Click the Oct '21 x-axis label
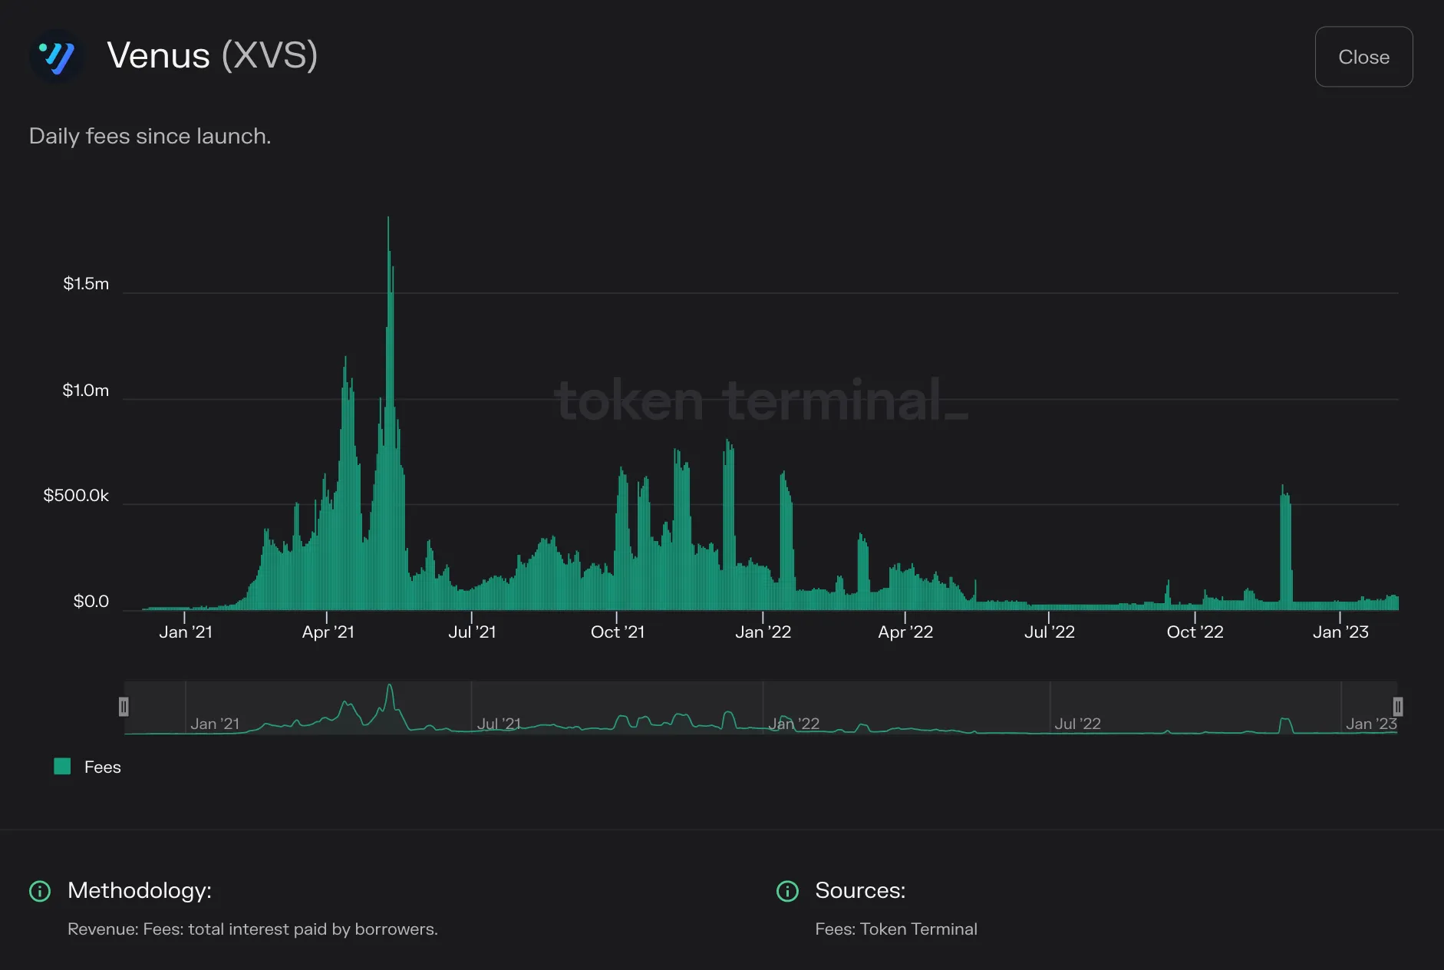The width and height of the screenshot is (1444, 970). pos(617,632)
